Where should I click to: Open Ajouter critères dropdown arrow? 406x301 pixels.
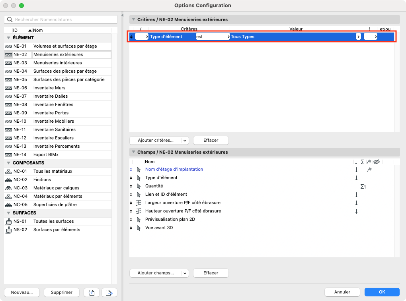coord(185,141)
